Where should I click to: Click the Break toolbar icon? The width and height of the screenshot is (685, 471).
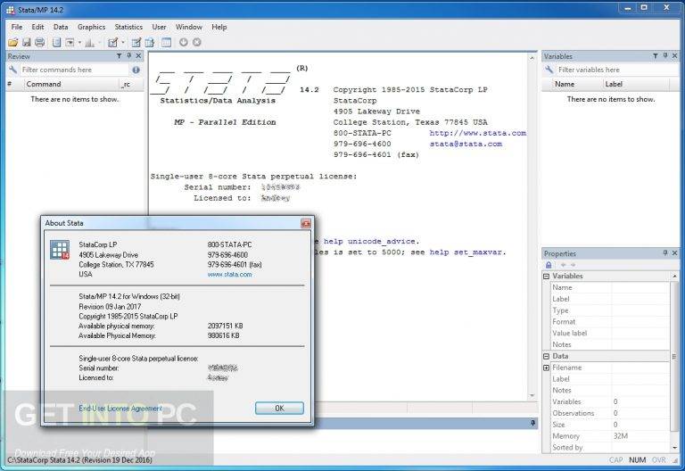(x=197, y=43)
